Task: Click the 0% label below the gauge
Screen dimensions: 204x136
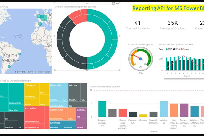Action: tap(141, 73)
